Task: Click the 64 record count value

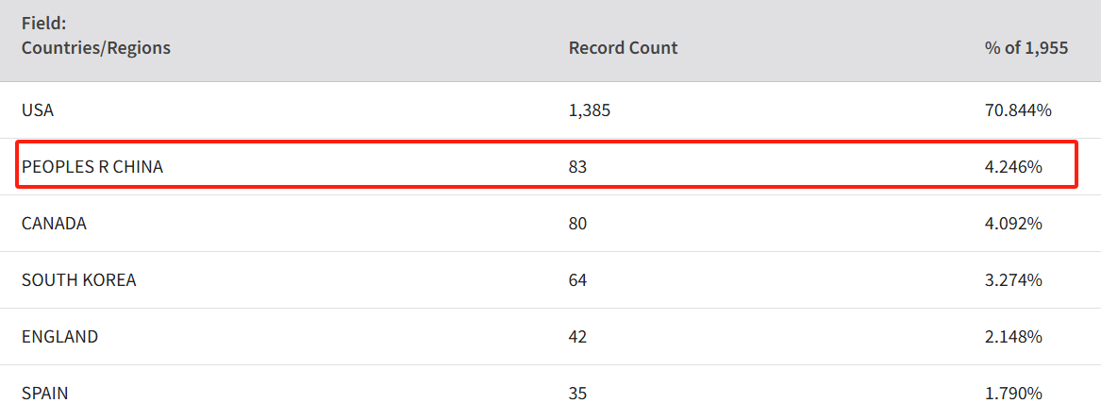Action: (x=577, y=280)
